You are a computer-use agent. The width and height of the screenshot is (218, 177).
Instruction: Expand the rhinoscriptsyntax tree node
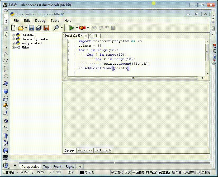point(13,39)
